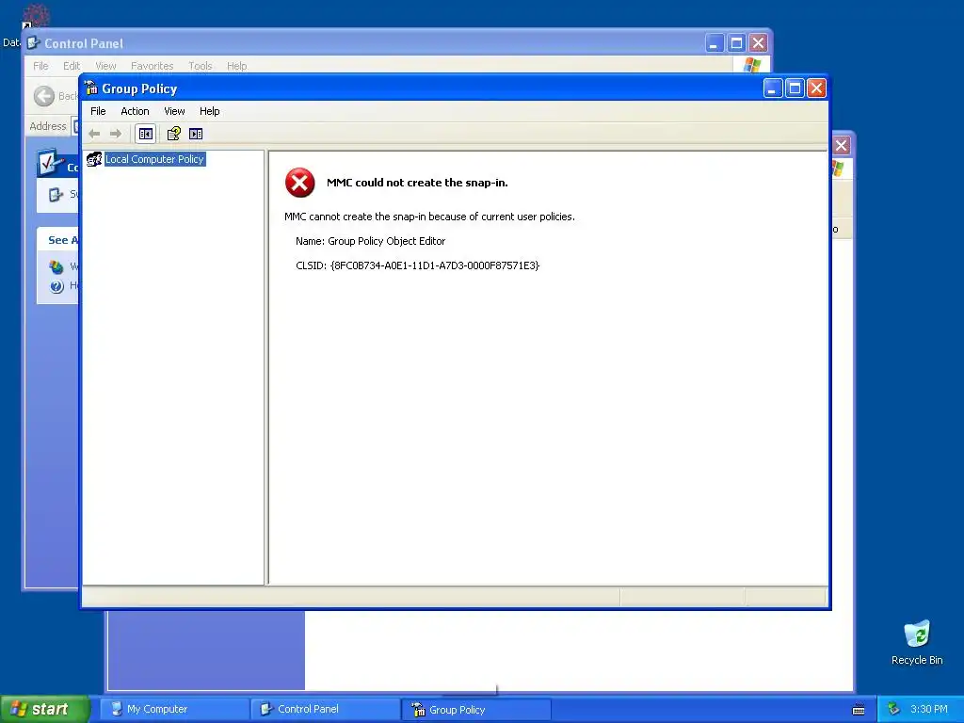This screenshot has width=964, height=723.
Task: Click the system tray network icon
Action: [x=894, y=709]
